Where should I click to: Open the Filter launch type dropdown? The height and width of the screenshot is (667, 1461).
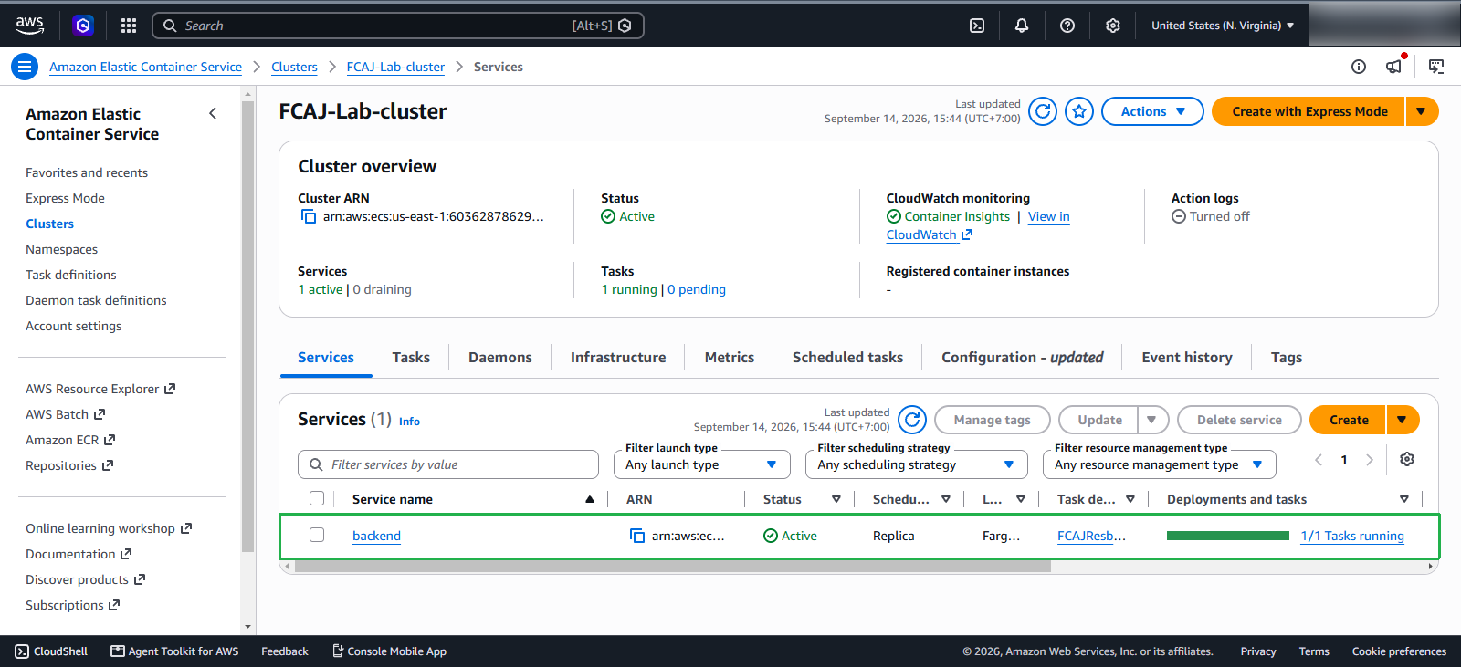coord(701,464)
